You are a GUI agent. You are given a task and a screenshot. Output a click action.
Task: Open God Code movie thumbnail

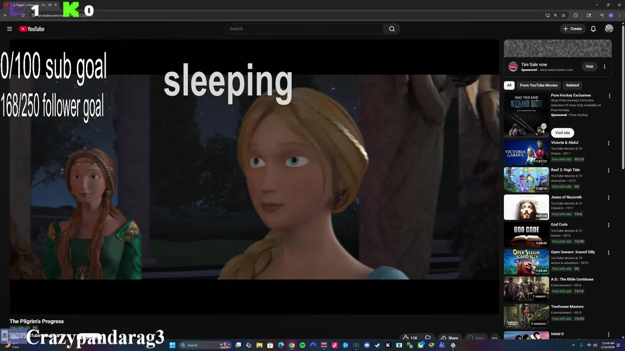pyautogui.click(x=526, y=234)
